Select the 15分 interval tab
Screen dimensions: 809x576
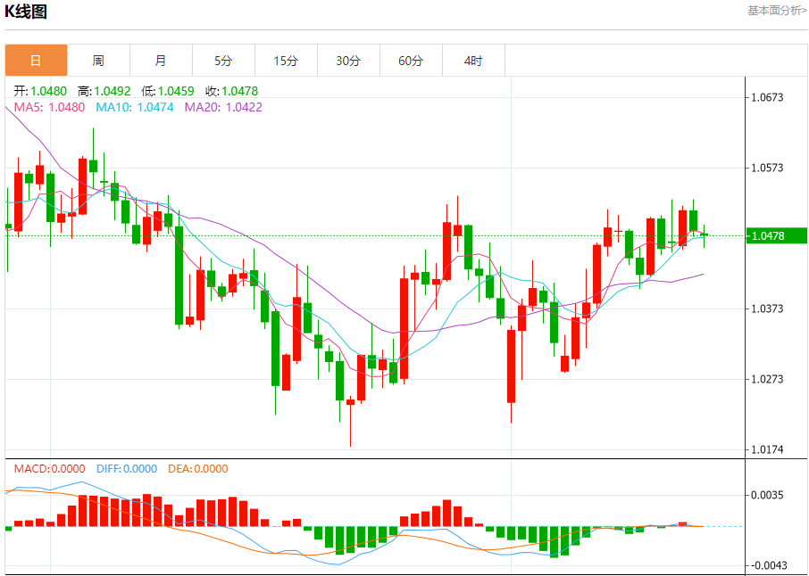click(x=286, y=61)
